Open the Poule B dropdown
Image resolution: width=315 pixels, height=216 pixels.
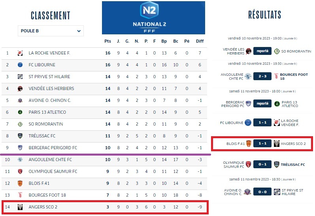(51, 31)
